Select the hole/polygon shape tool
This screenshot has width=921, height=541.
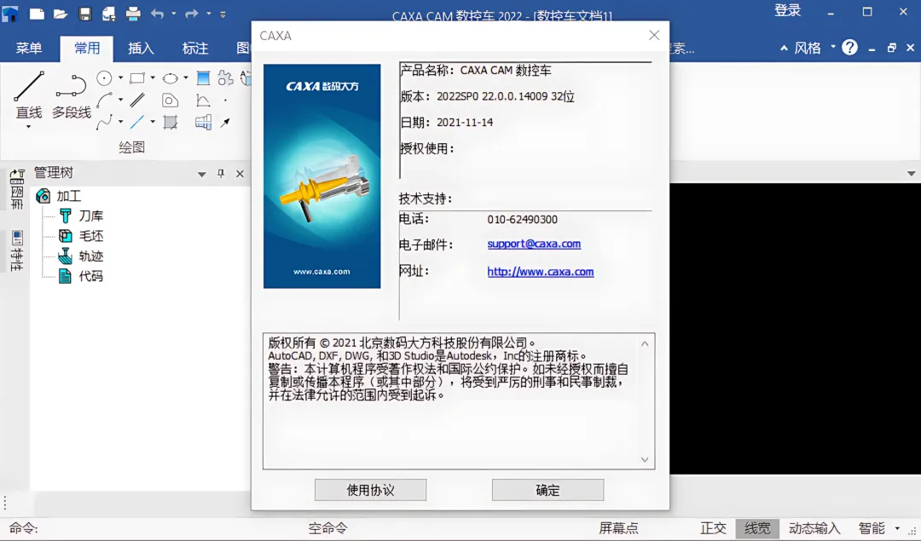171,101
